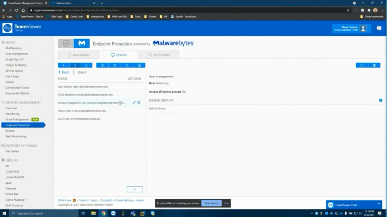Click the browser extensions puzzle icon
The image size is (387, 217).
coord(369,10)
